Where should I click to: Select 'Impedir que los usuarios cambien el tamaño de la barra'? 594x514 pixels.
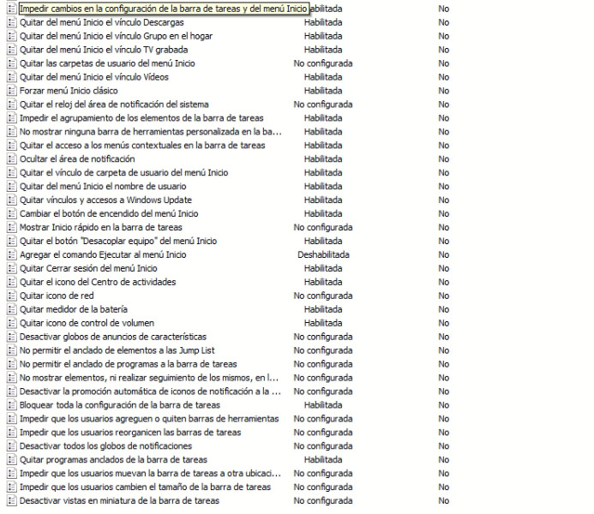tap(145, 487)
